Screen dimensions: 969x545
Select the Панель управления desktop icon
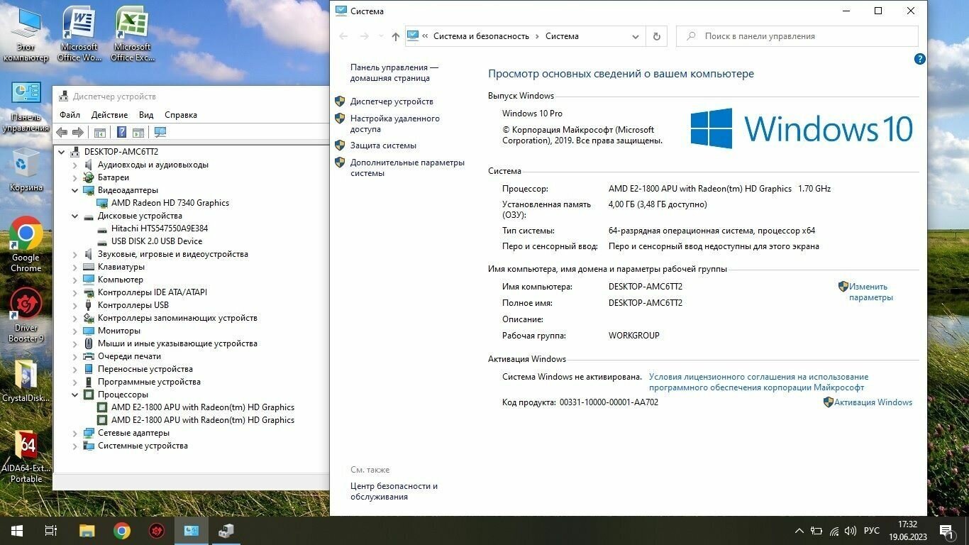click(26, 106)
